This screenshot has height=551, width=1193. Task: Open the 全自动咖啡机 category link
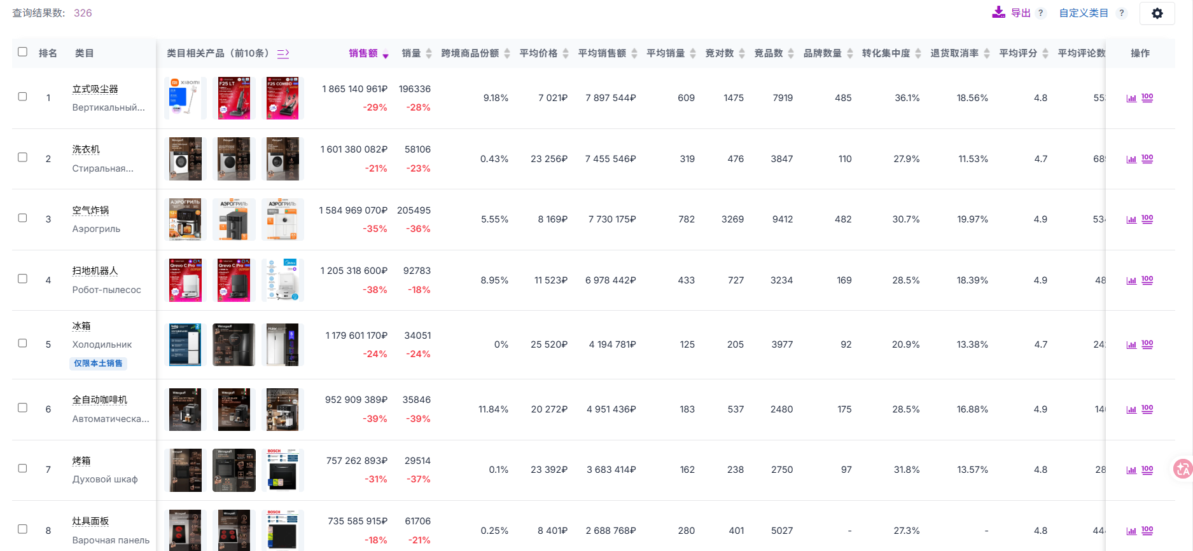click(99, 400)
